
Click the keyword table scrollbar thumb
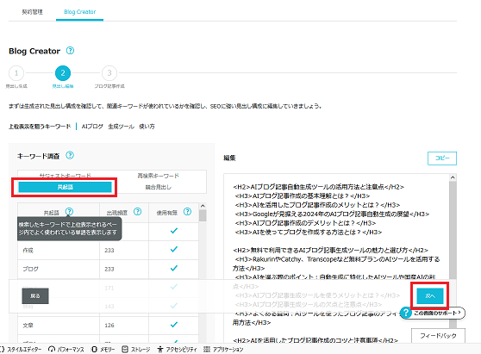(x=203, y=215)
